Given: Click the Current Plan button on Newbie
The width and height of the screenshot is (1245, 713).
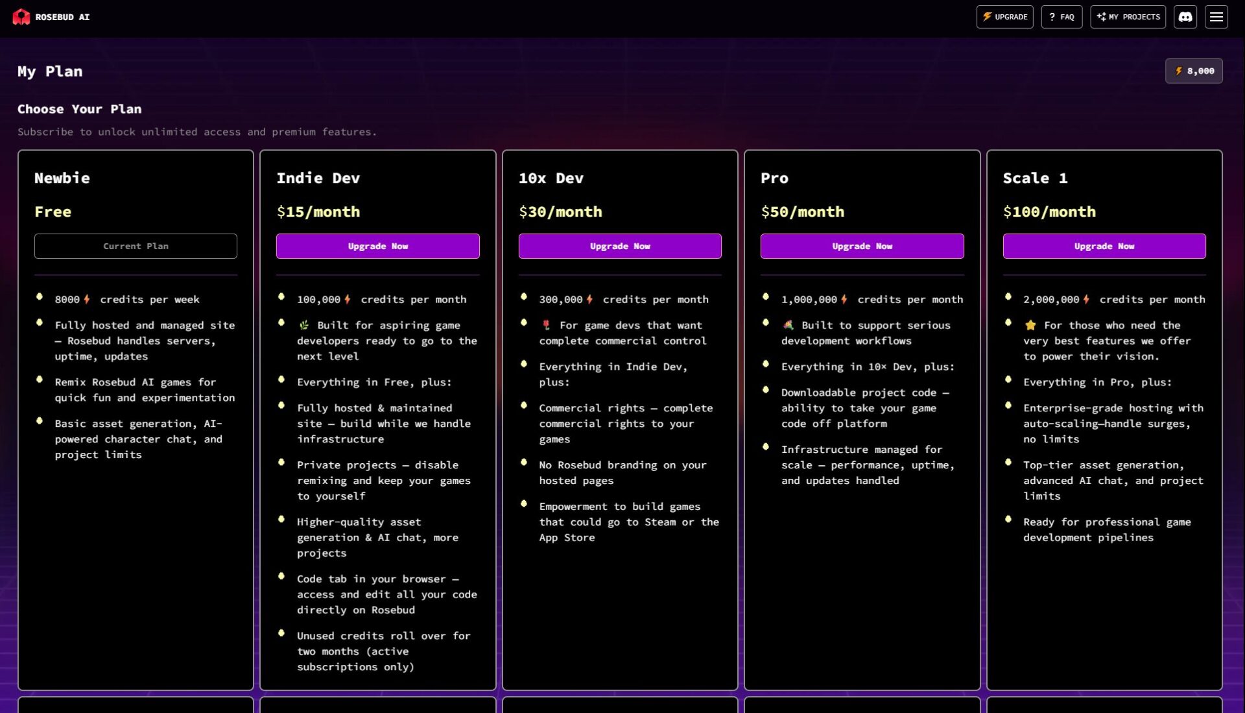Looking at the screenshot, I should coord(136,247).
